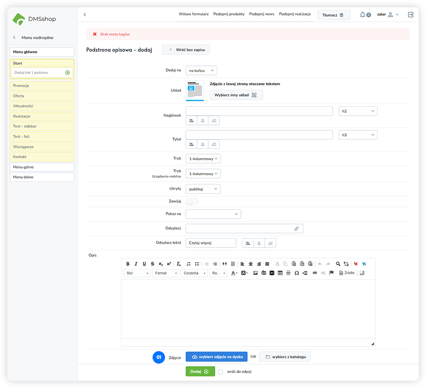Click the logout icon in top right
This screenshot has height=388, width=426.
(411, 15)
